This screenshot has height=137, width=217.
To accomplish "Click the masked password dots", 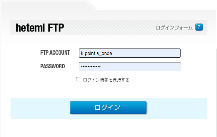I will point(91,67).
